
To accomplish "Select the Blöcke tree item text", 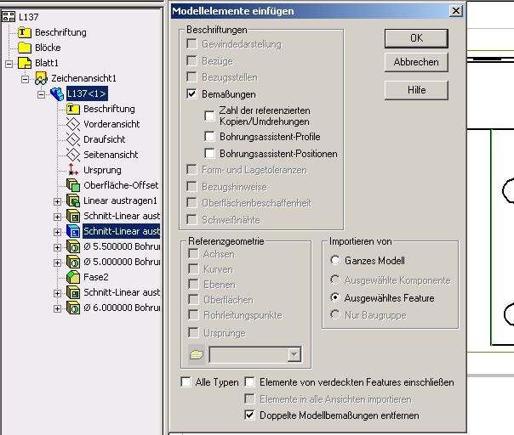I will pyautogui.click(x=48, y=48).
